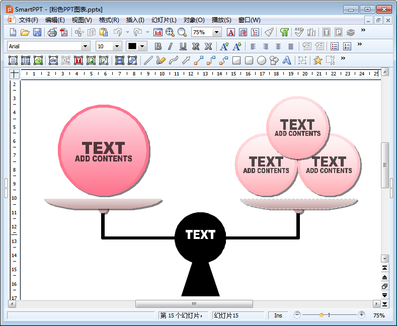Expand the object toolbar overflow chevron
Image resolution: width=397 pixels, height=326 pixels.
click(x=343, y=58)
